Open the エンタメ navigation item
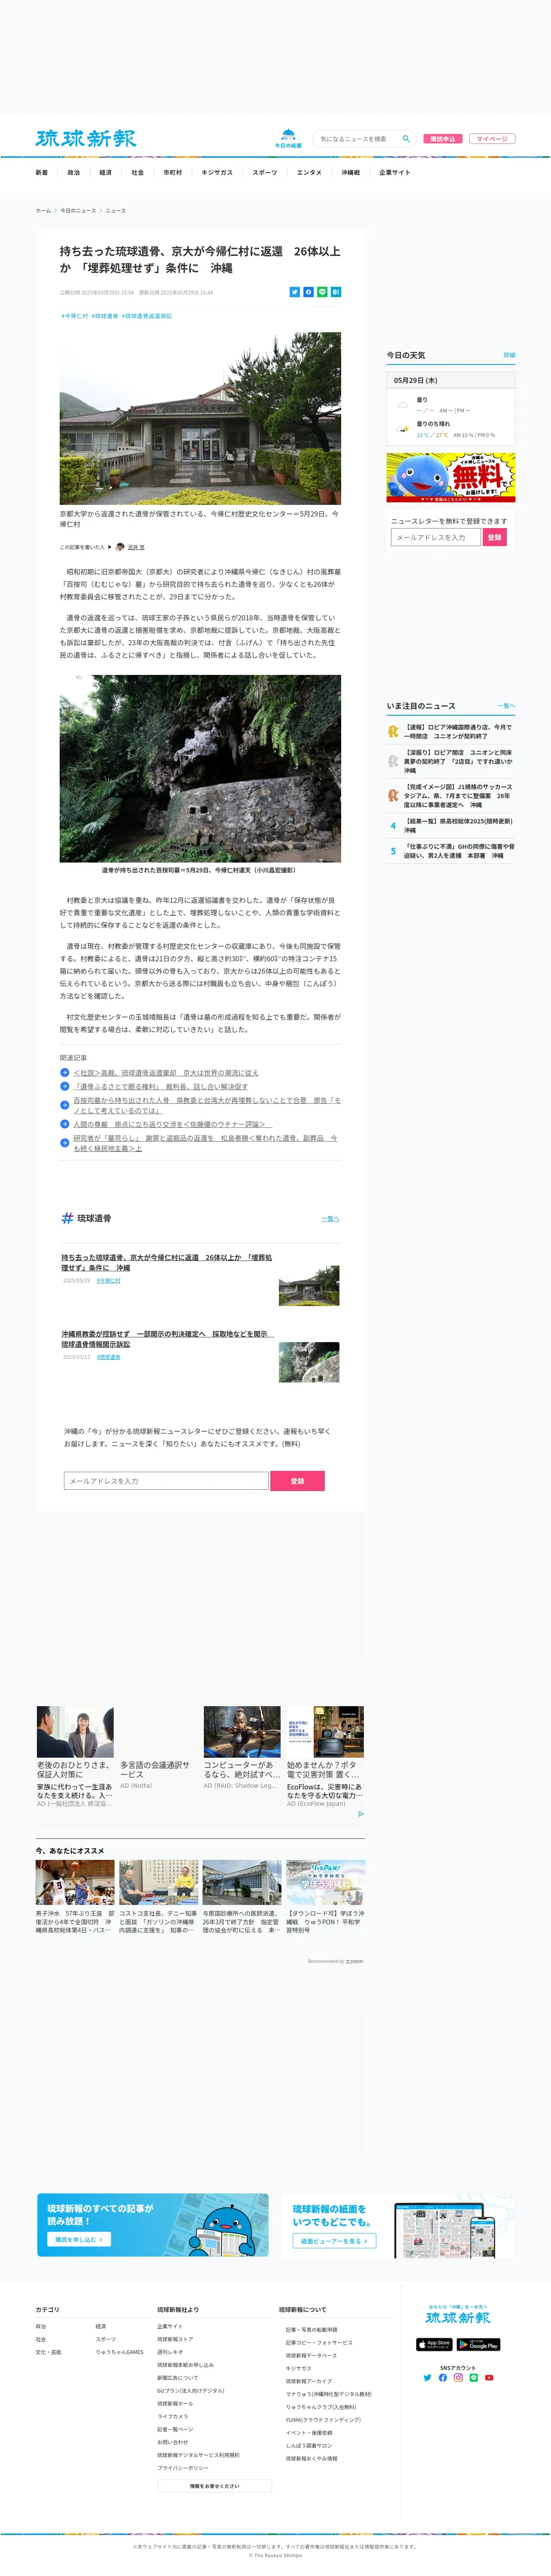This screenshot has height=2576, width=551. (309, 172)
